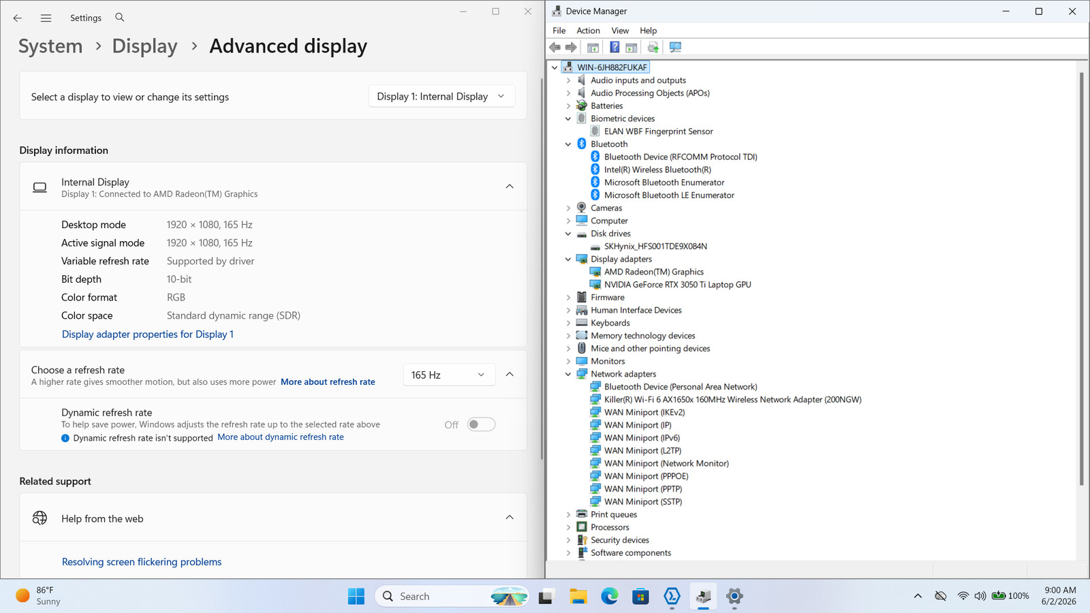Show hidden icons in system tray

pyautogui.click(x=918, y=596)
